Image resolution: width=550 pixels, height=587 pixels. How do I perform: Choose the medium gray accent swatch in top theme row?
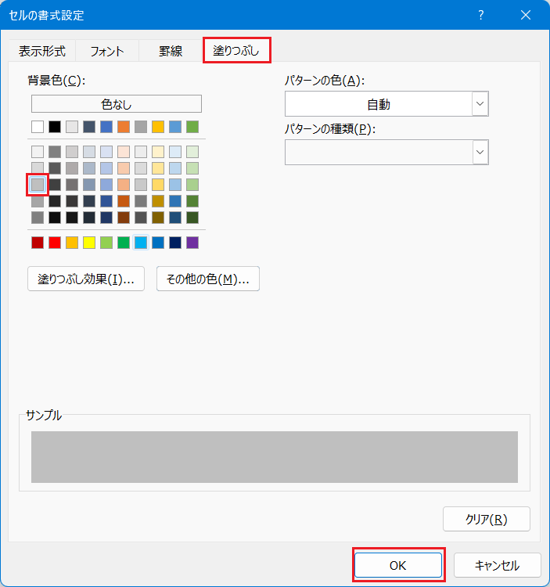141,127
